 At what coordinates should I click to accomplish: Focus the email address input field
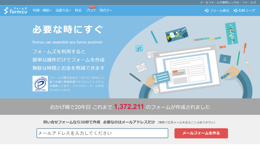click(x=102, y=133)
